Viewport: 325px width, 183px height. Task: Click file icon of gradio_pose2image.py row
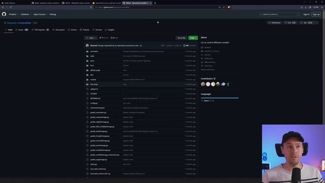coord(87,145)
